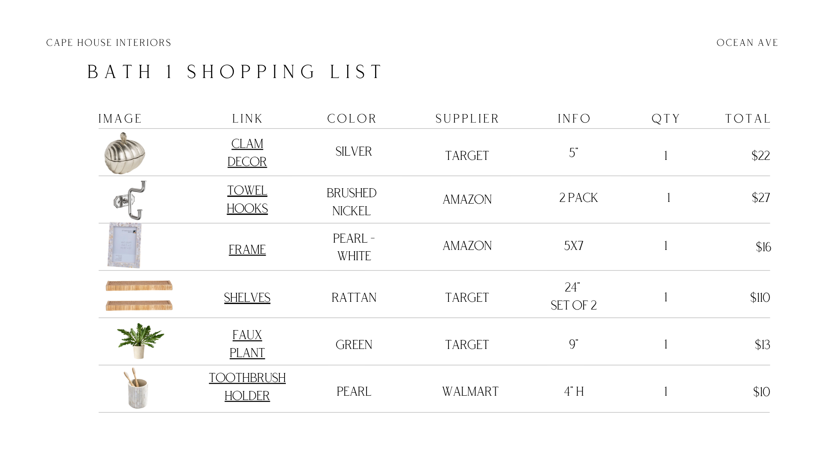Open the Toothbrush Holder link
Viewport: 824px width, 463px height.
247,387
